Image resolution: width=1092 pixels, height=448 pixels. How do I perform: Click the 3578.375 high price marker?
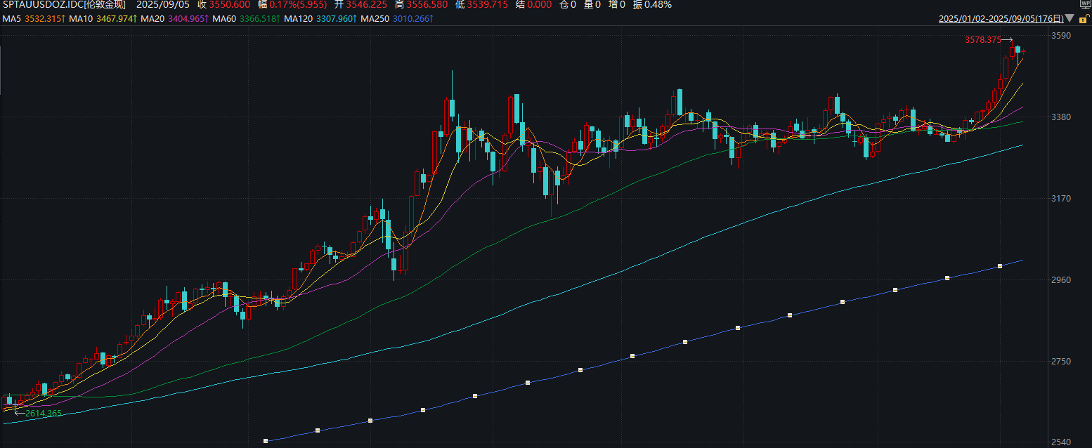(983, 40)
